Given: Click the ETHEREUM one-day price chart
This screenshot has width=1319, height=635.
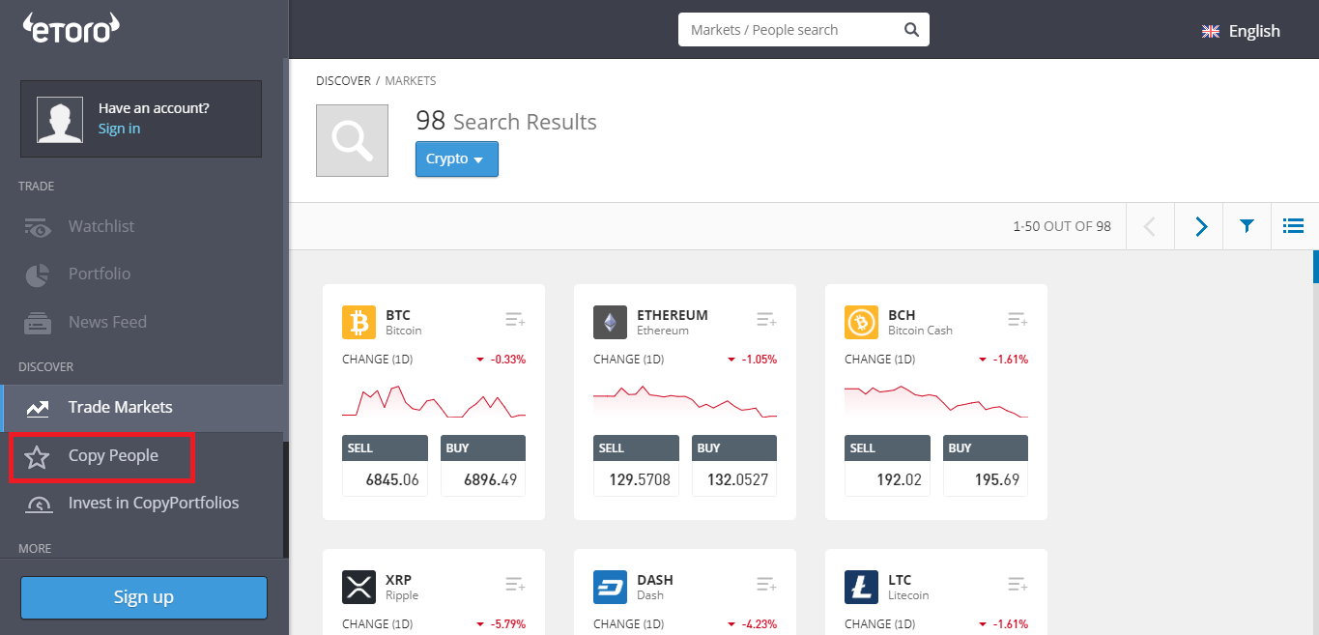Looking at the screenshot, I should [685, 401].
